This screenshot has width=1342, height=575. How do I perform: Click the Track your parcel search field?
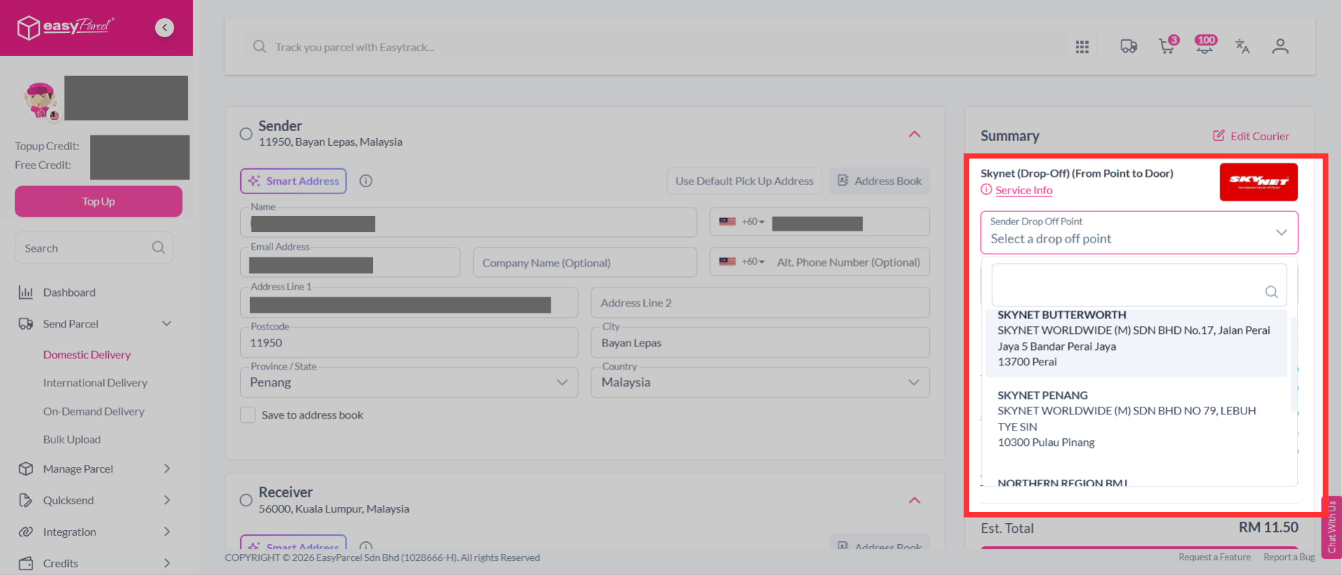(653, 47)
